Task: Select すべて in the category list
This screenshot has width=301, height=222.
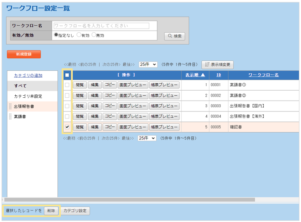Action: 20,86
